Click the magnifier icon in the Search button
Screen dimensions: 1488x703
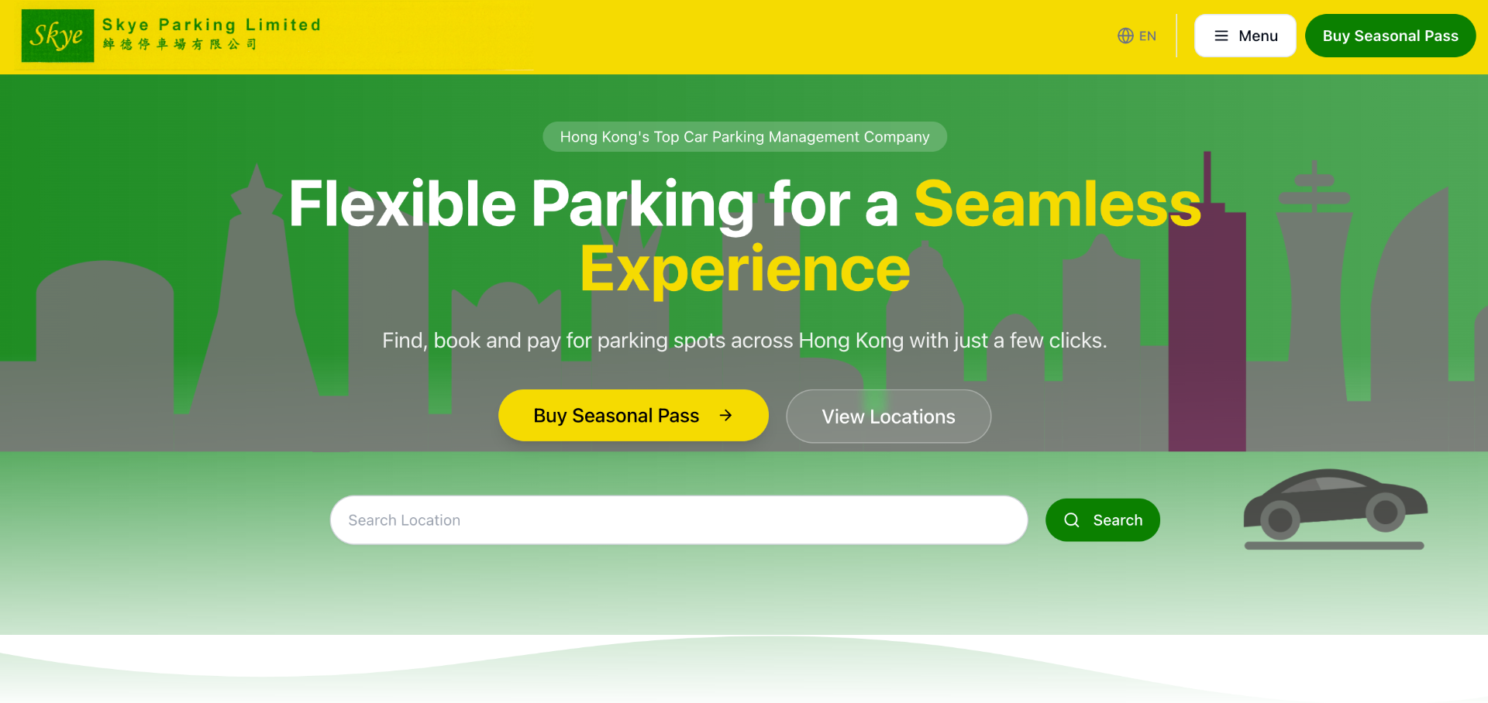click(x=1072, y=520)
